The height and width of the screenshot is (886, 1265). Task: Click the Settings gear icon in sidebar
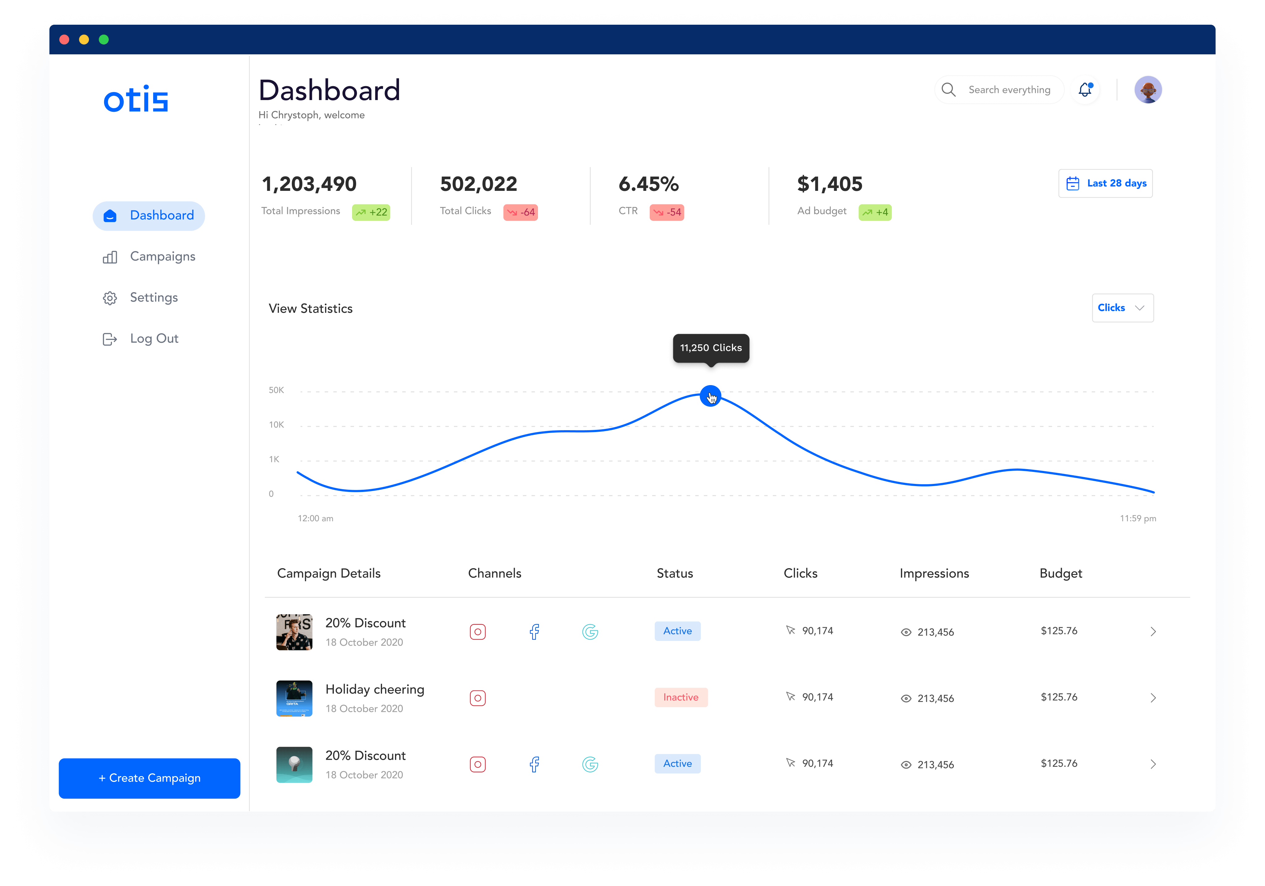110,298
